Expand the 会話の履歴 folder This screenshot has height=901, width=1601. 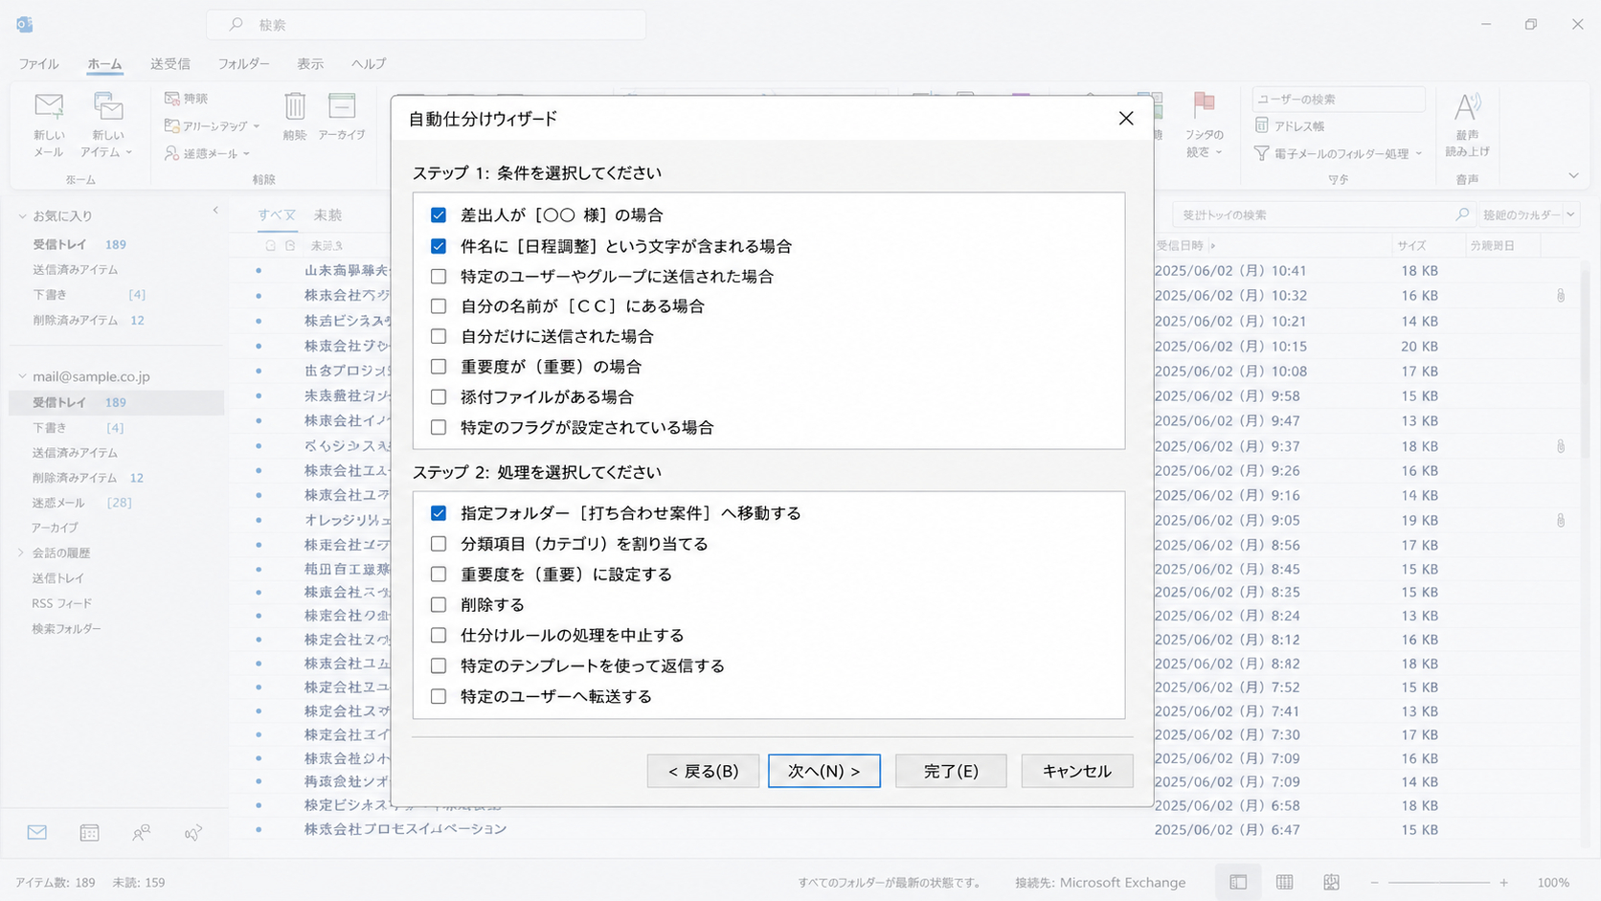[x=22, y=552]
